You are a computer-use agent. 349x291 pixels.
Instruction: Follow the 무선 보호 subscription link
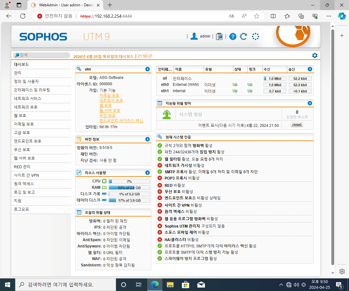click(x=108, y=116)
